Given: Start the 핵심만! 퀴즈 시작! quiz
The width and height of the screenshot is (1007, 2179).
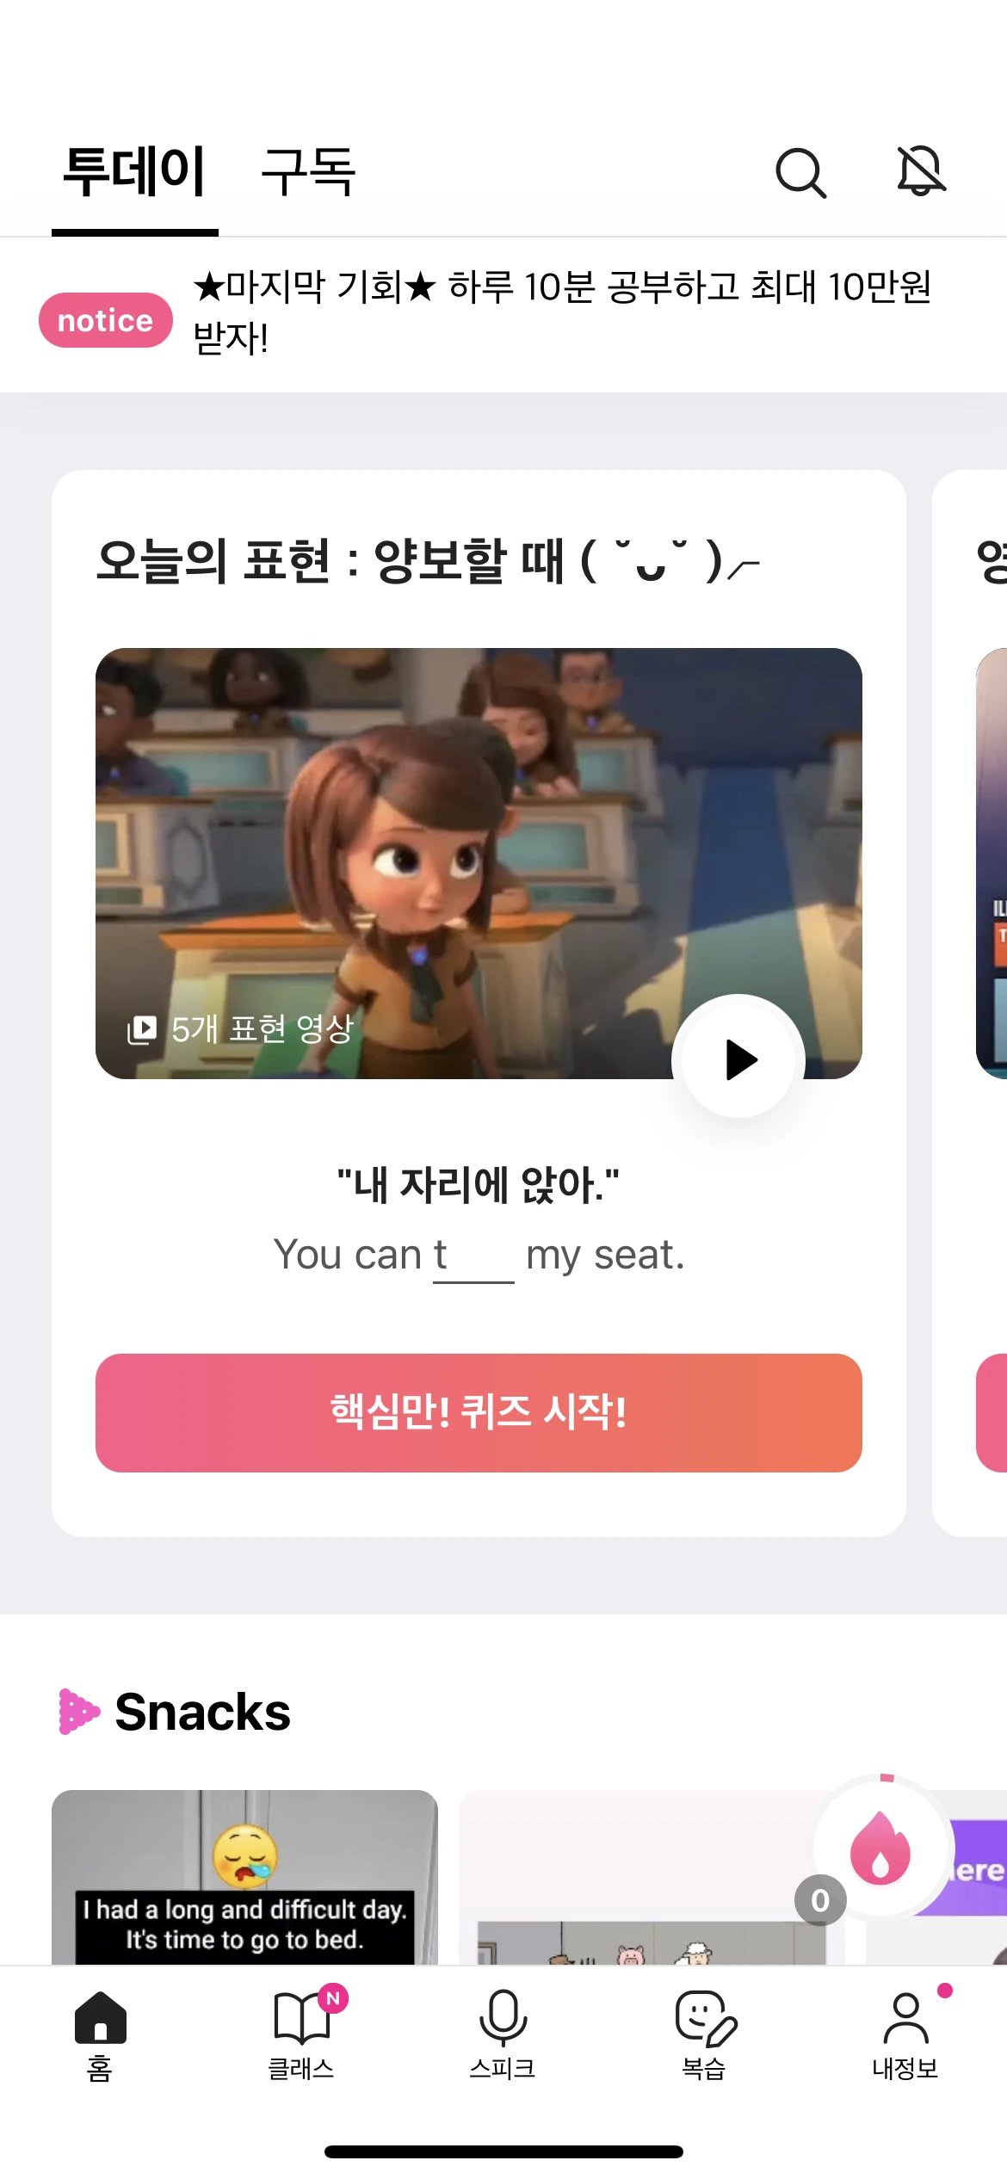Looking at the screenshot, I should click(479, 1413).
